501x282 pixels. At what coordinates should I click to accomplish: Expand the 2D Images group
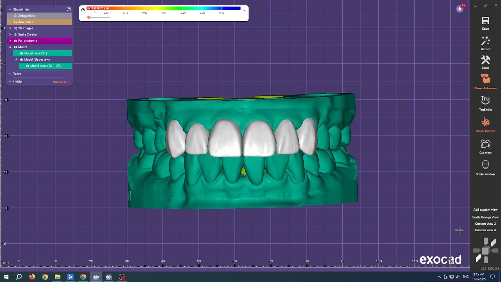click(10, 28)
